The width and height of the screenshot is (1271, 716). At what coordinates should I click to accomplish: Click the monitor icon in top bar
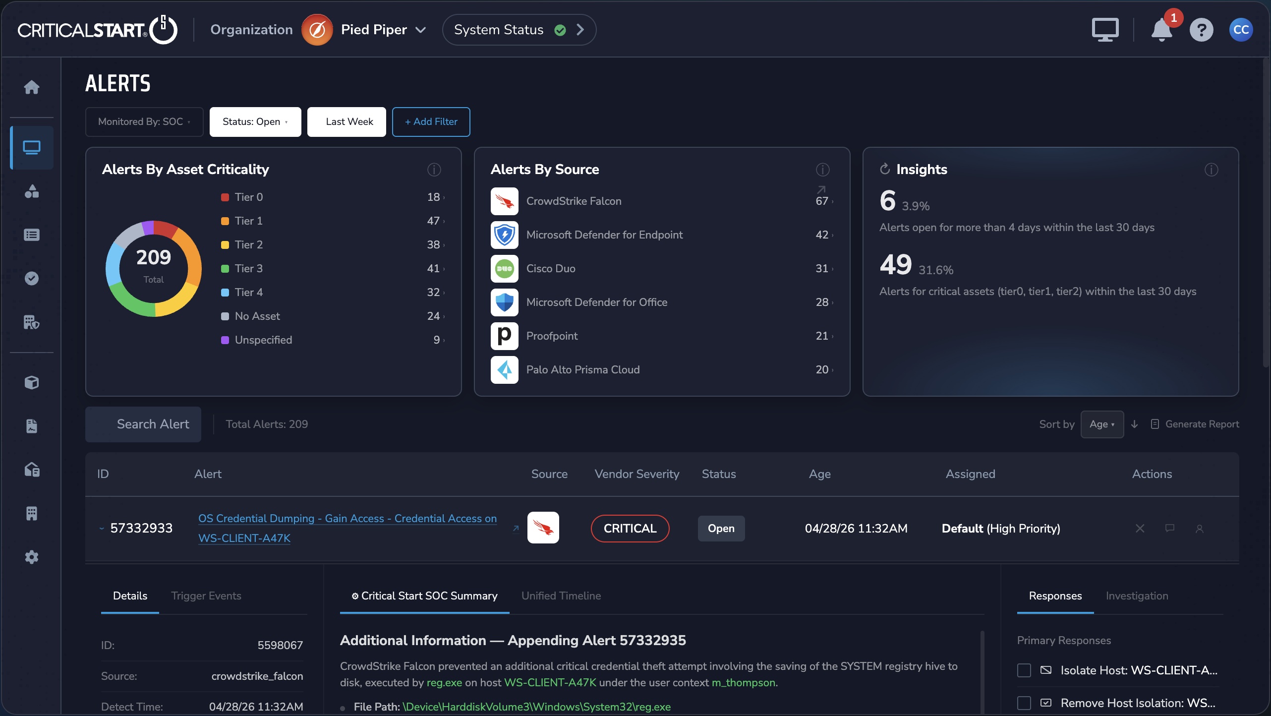pos(1105,30)
